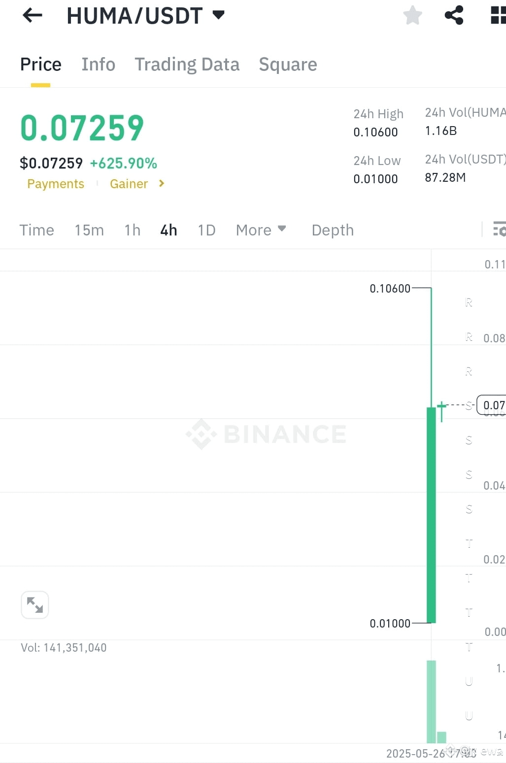Select the Time line chart view
506x763 pixels.
(36, 230)
